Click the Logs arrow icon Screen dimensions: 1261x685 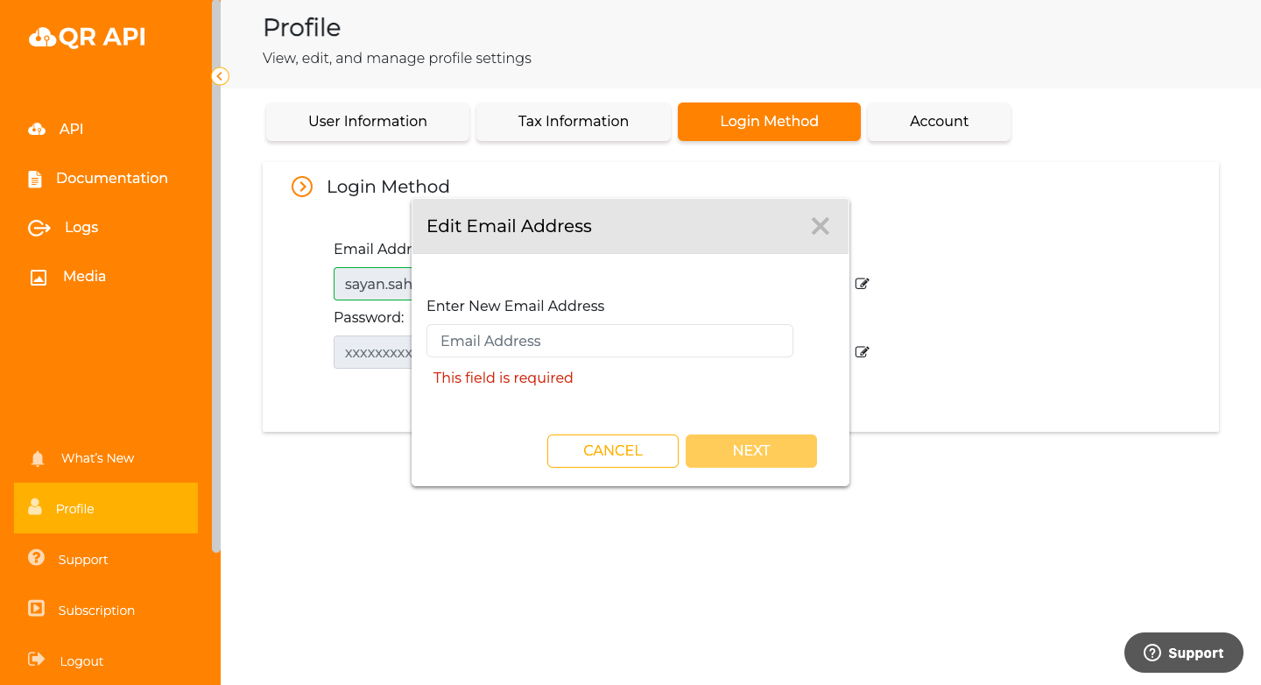(x=39, y=228)
